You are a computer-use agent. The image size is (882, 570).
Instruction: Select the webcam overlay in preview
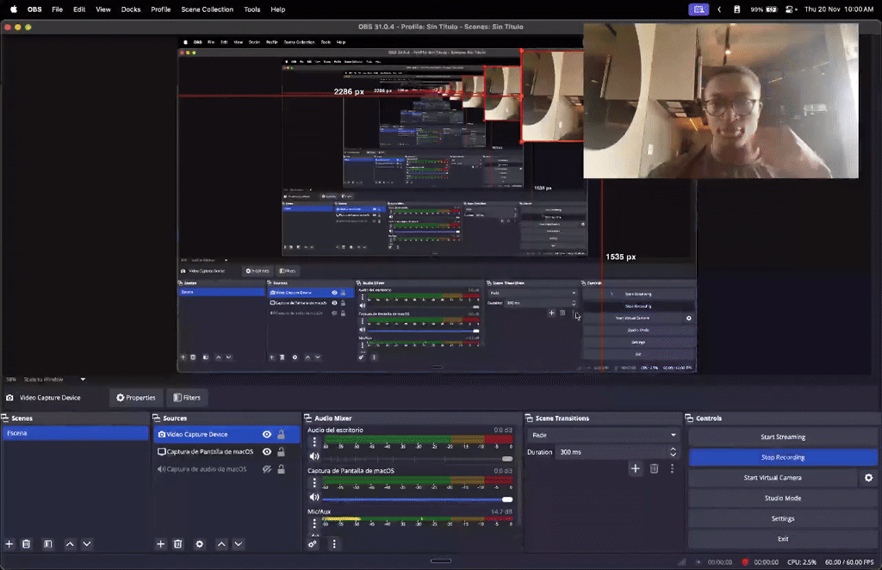click(x=721, y=101)
